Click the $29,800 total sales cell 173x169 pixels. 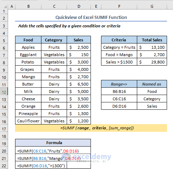tap(152, 62)
